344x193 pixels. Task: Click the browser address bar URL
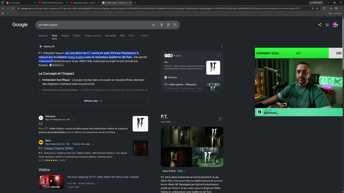pyautogui.click(x=160, y=8)
